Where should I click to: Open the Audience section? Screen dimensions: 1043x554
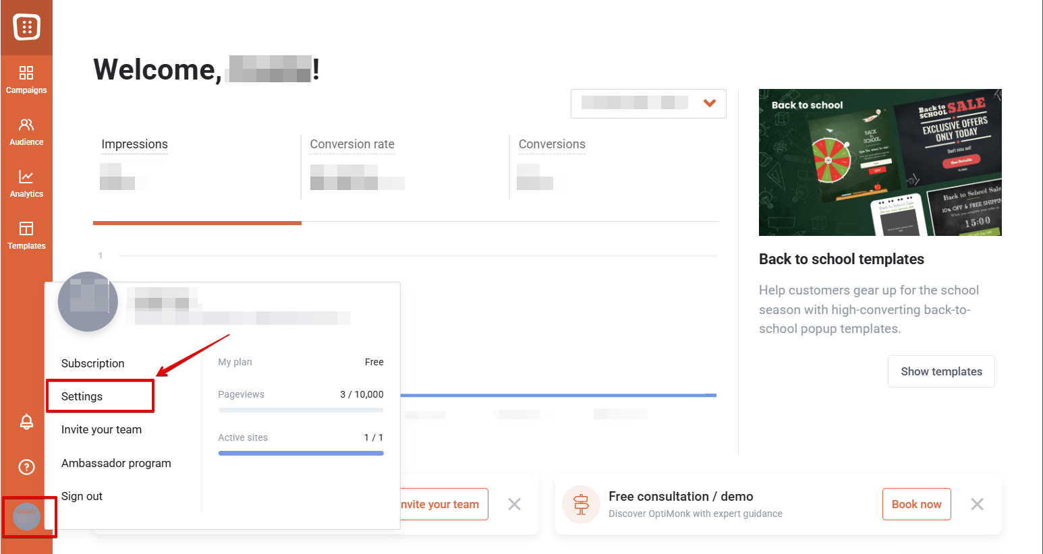pyautogui.click(x=26, y=131)
